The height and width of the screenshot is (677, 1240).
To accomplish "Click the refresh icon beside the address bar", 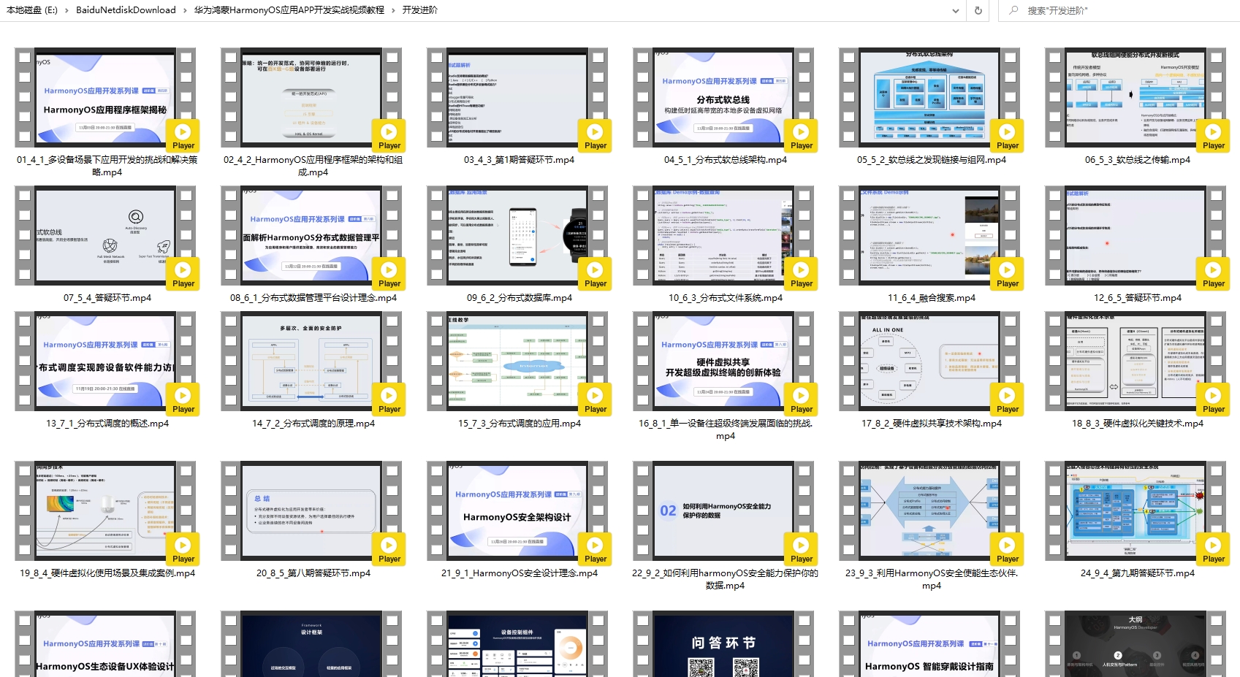I will (978, 10).
